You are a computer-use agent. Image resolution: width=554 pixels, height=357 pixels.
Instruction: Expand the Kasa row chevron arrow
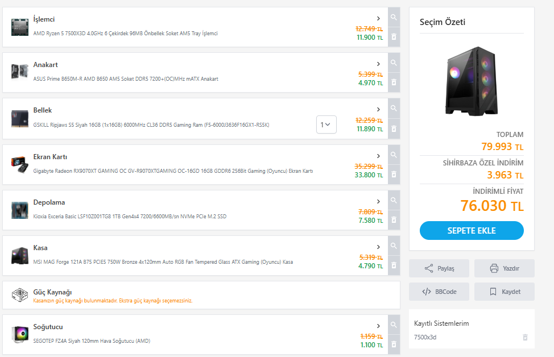378,247
